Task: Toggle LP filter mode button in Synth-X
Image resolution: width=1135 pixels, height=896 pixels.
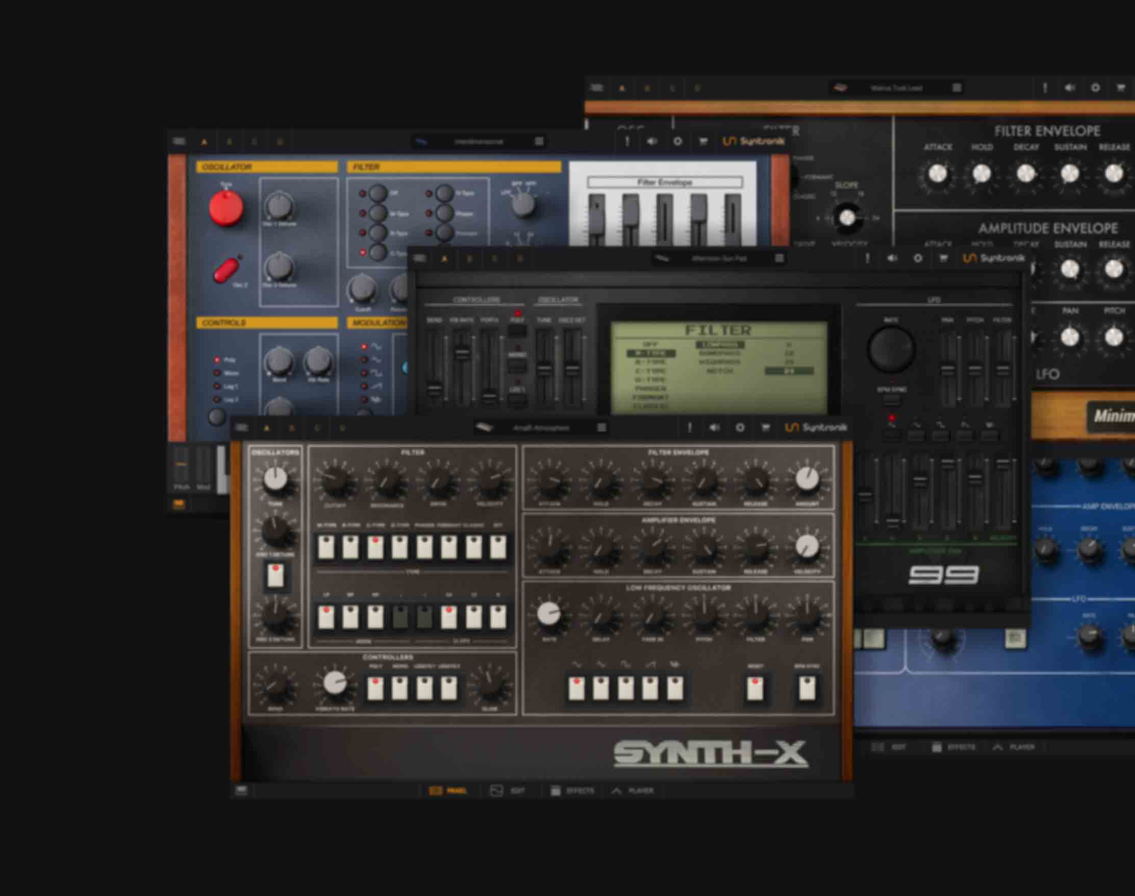Action: (x=326, y=617)
